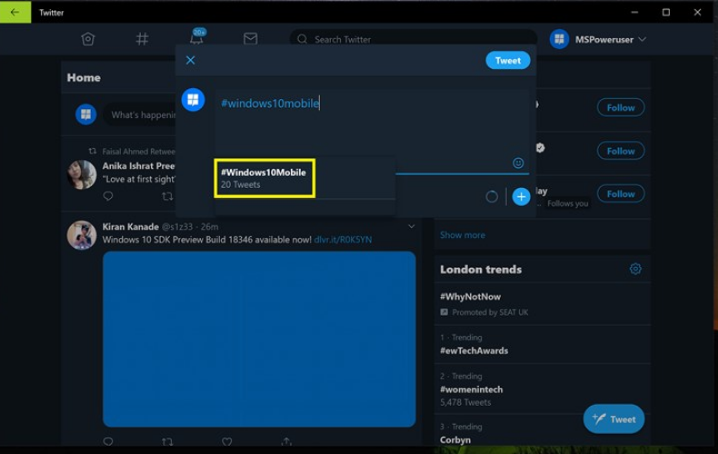This screenshot has width=718, height=454.
Task: Click the #windows10mobile compose text area
Action: (371, 123)
